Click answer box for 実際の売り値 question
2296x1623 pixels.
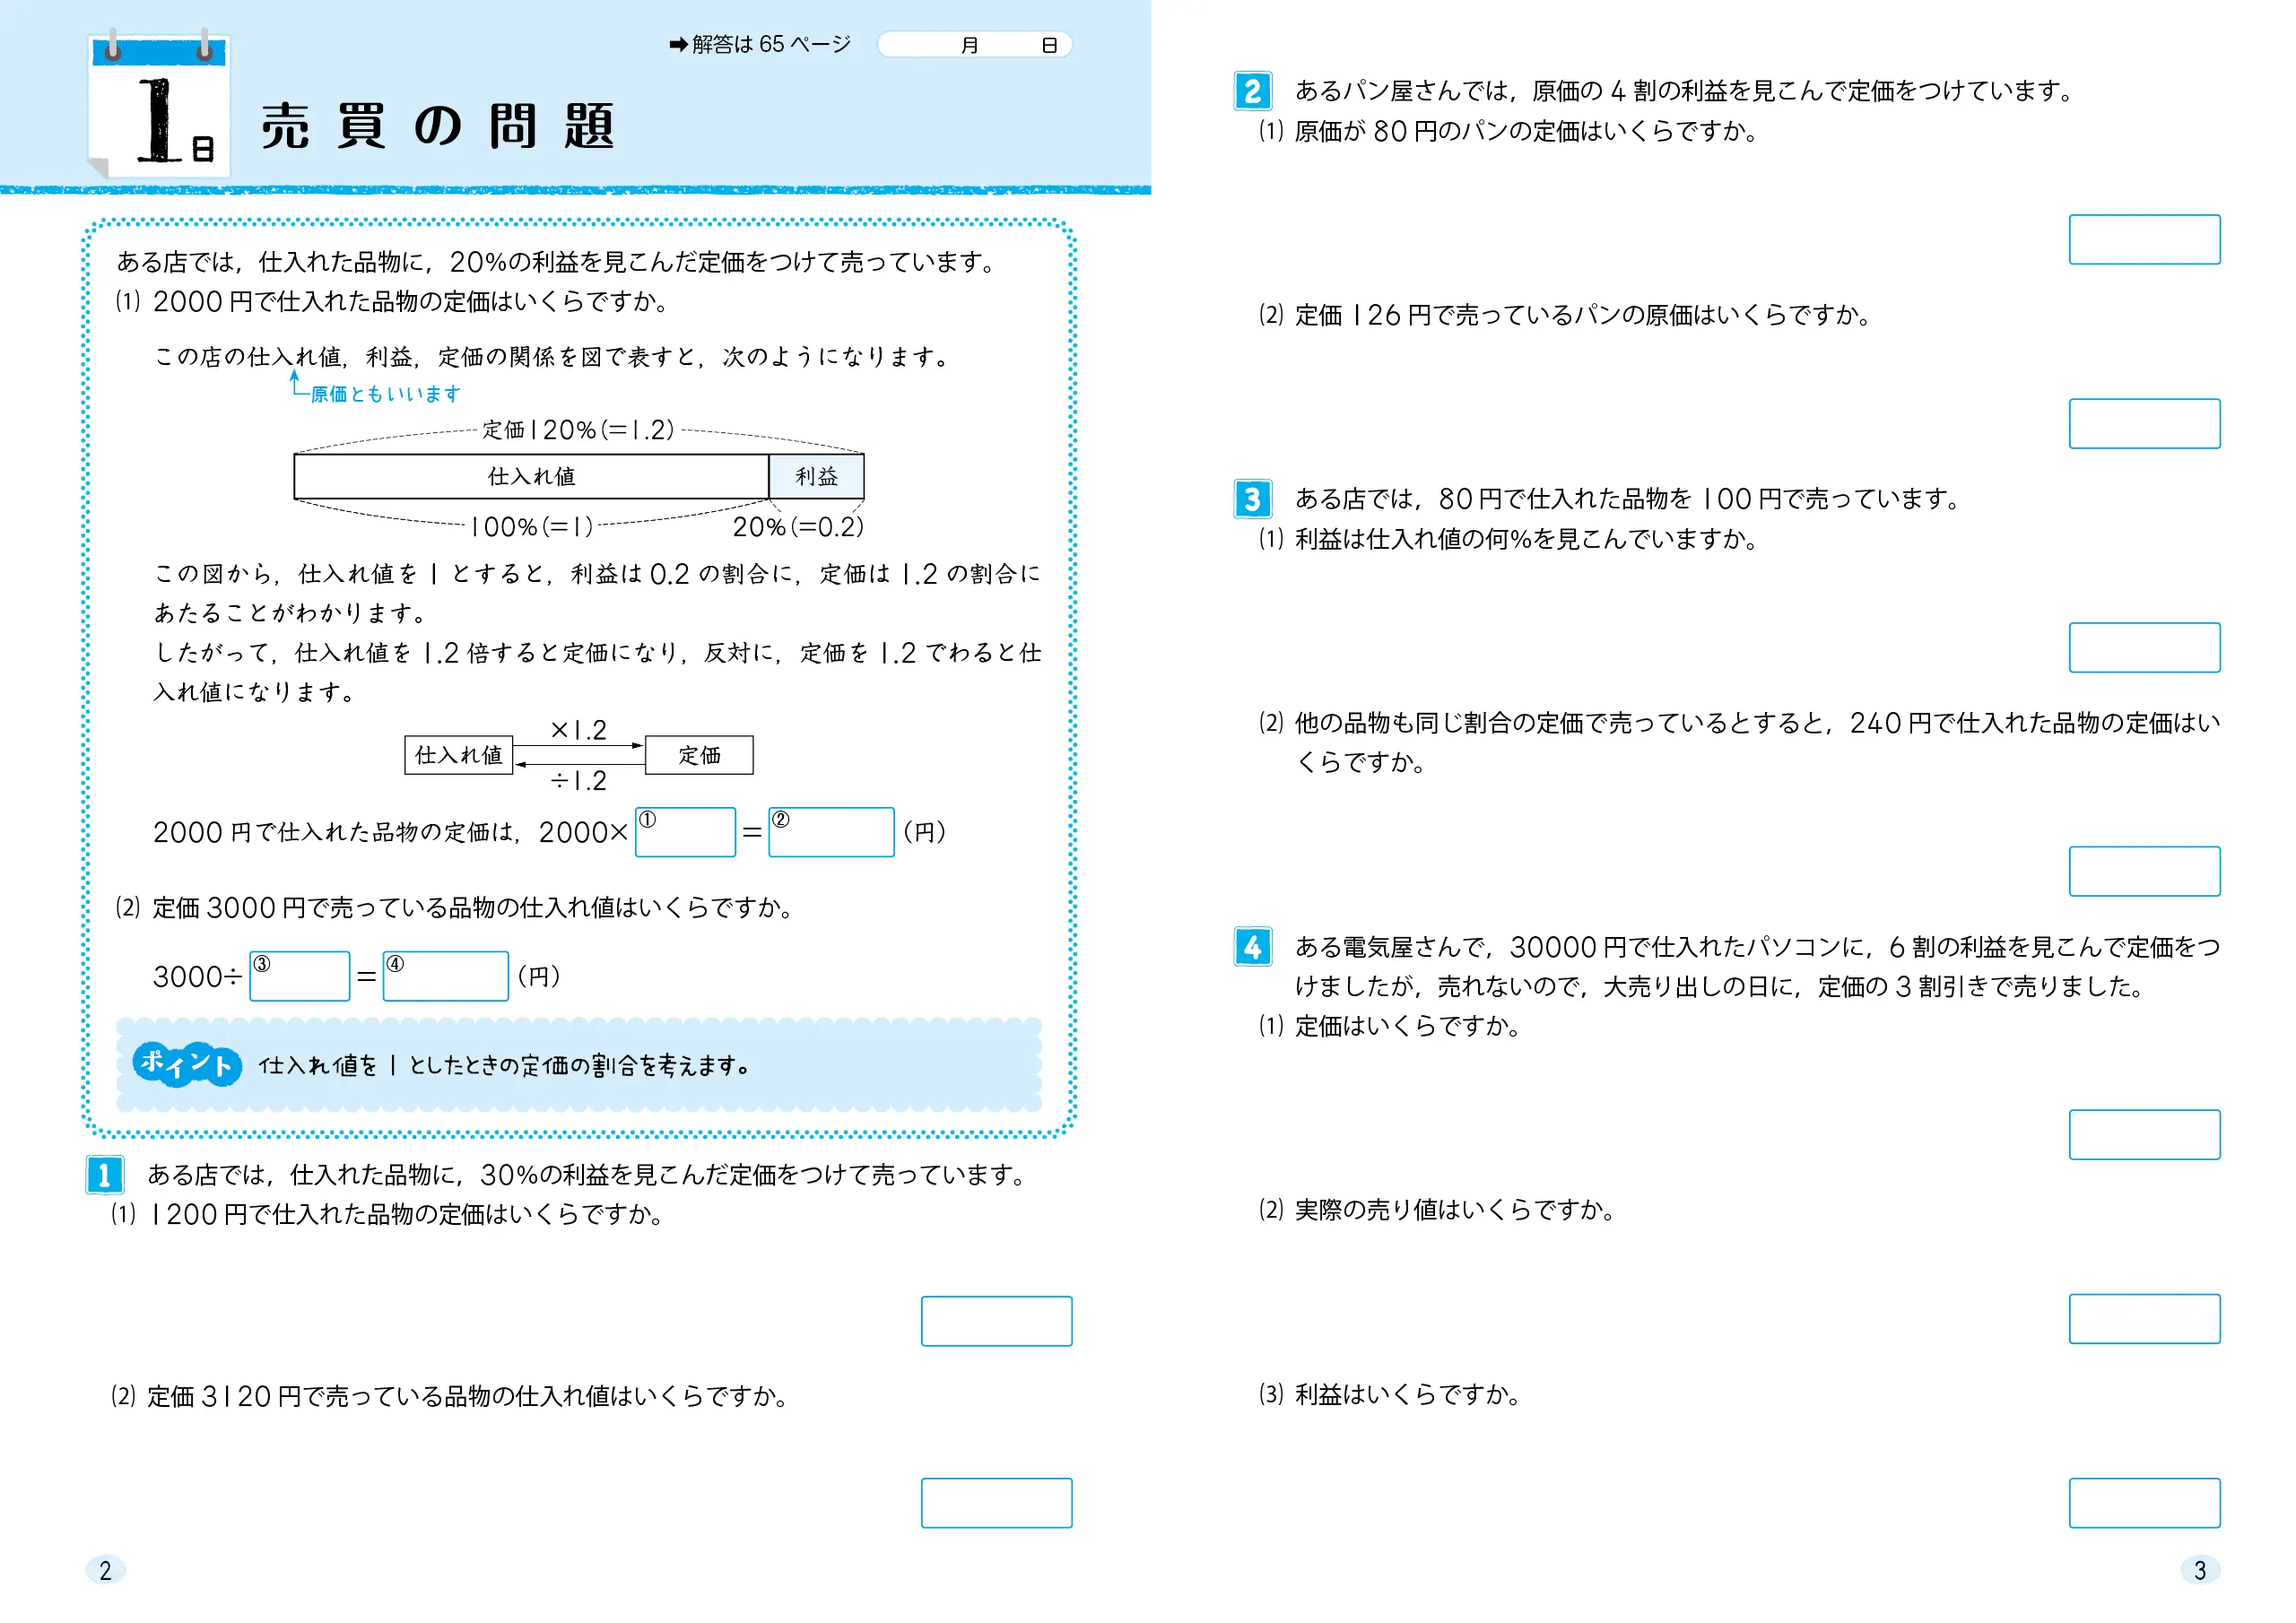[x=2145, y=1319]
